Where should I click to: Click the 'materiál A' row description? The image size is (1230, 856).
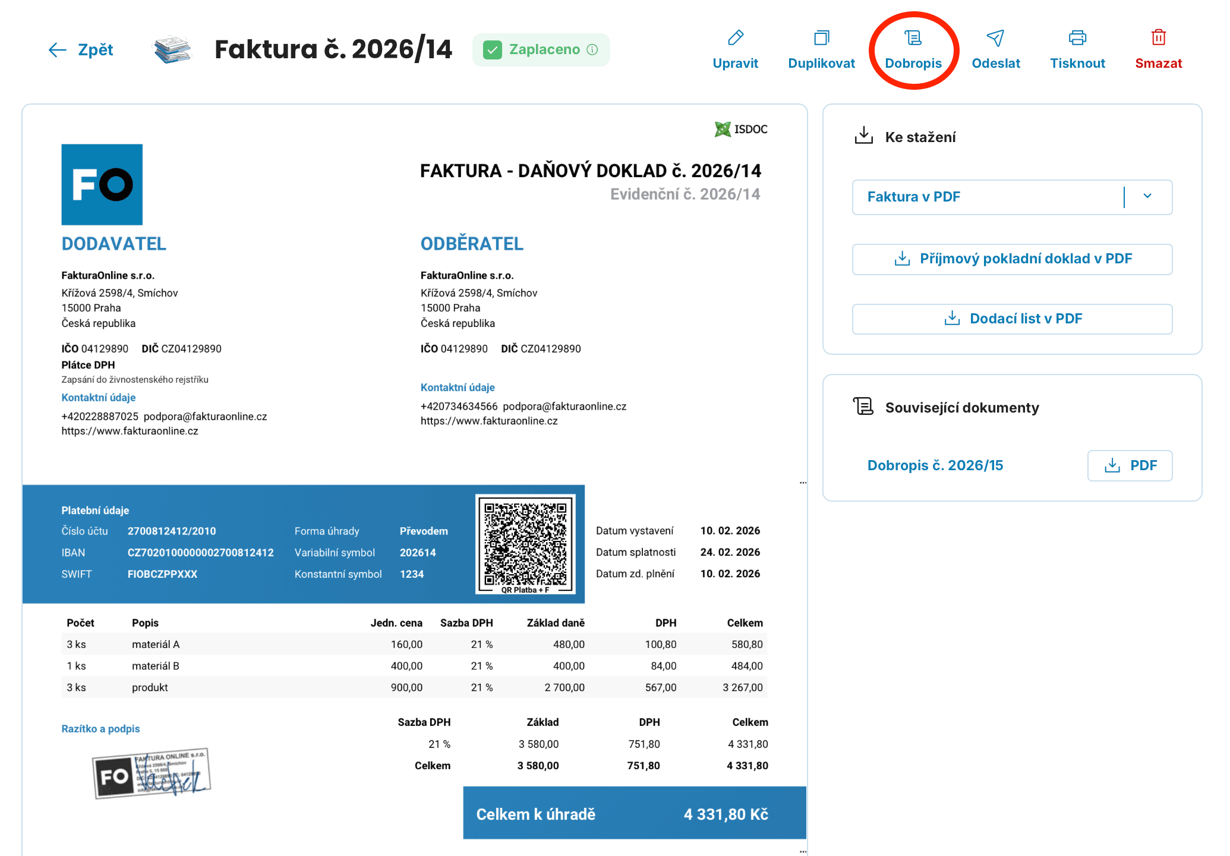tap(156, 644)
